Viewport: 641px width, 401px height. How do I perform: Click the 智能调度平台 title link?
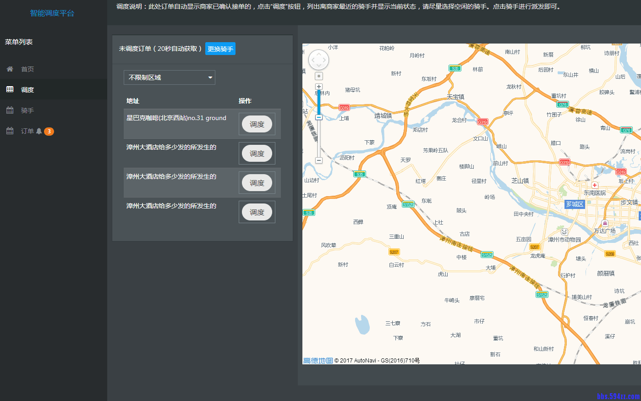[52, 13]
